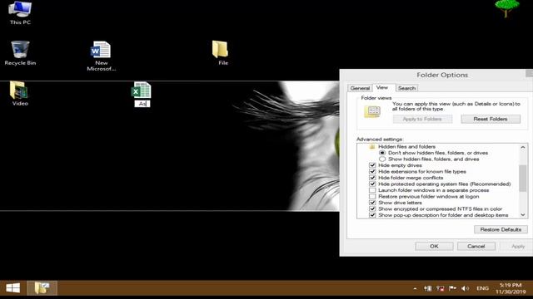
Task: Cancel the Folder Options dialog
Action: (476, 246)
